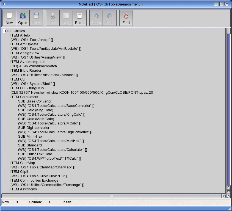Click the 'OS4:System/Shell' line
Viewport: 232px width, 211px height.
point(33,84)
